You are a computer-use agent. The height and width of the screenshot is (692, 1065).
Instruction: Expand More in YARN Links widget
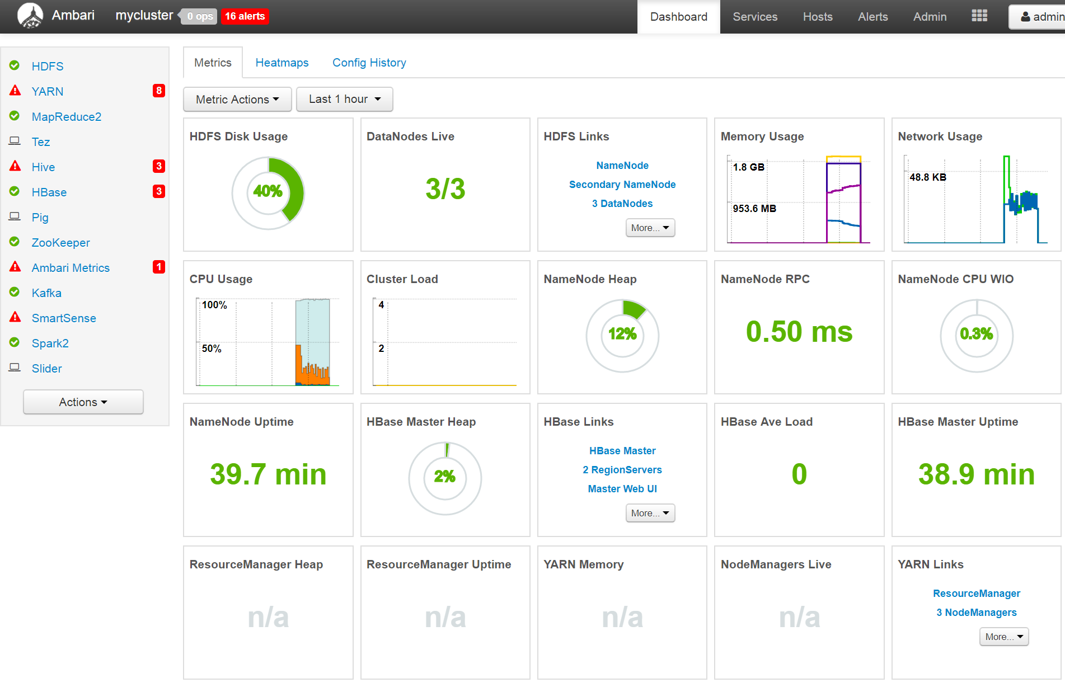[x=1004, y=637]
